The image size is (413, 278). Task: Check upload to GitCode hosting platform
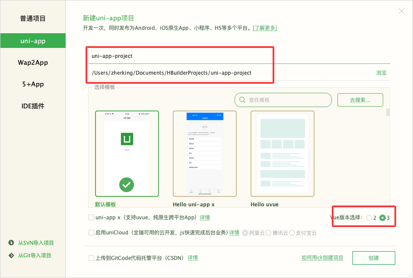pos(91,258)
